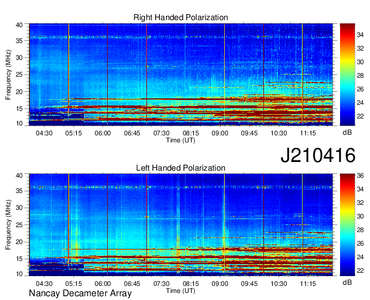Click "Time (UT)" label under Left Handed plot
This screenshot has width=370, height=300.
pos(181,291)
